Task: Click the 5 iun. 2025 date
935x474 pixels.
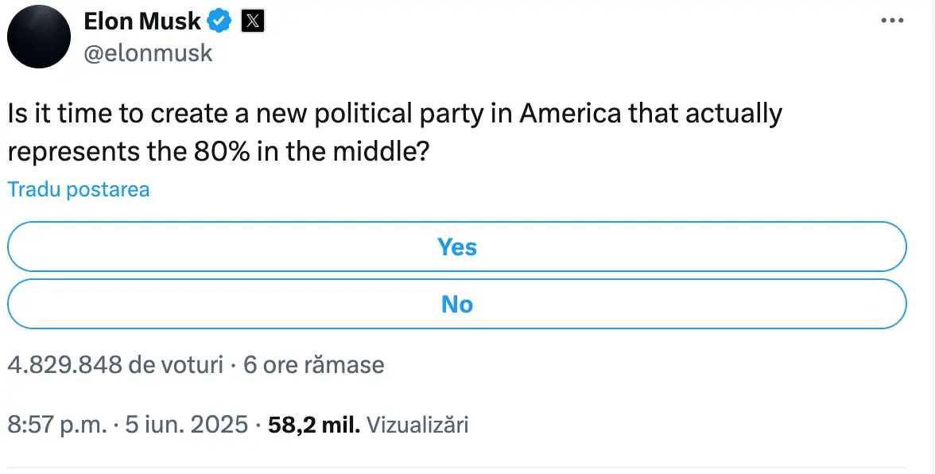Action: click(187, 425)
